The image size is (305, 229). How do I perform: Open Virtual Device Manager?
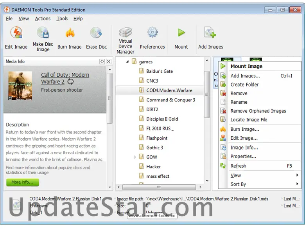[126, 40]
